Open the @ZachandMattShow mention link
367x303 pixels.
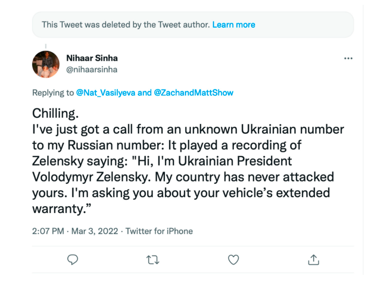pos(194,93)
